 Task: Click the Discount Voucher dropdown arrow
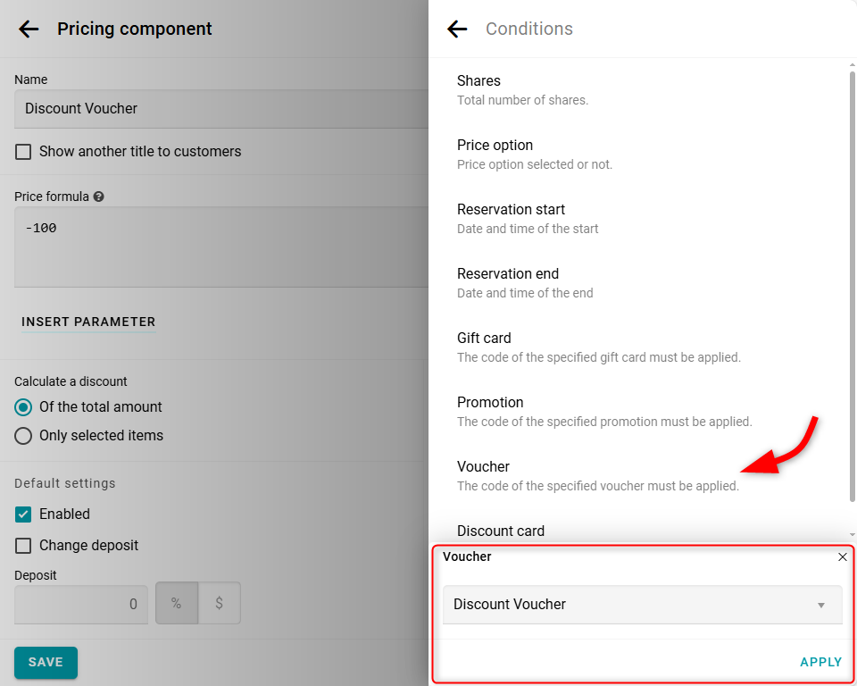(821, 605)
